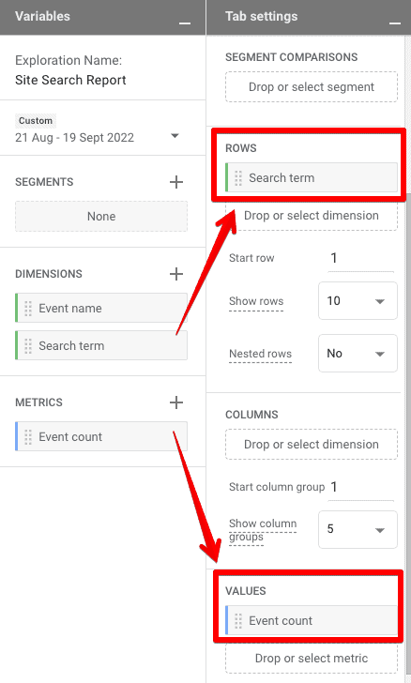Screen dimensions: 411x683
Task: Edit the Site Search Report exploration name
Action: click(70, 80)
